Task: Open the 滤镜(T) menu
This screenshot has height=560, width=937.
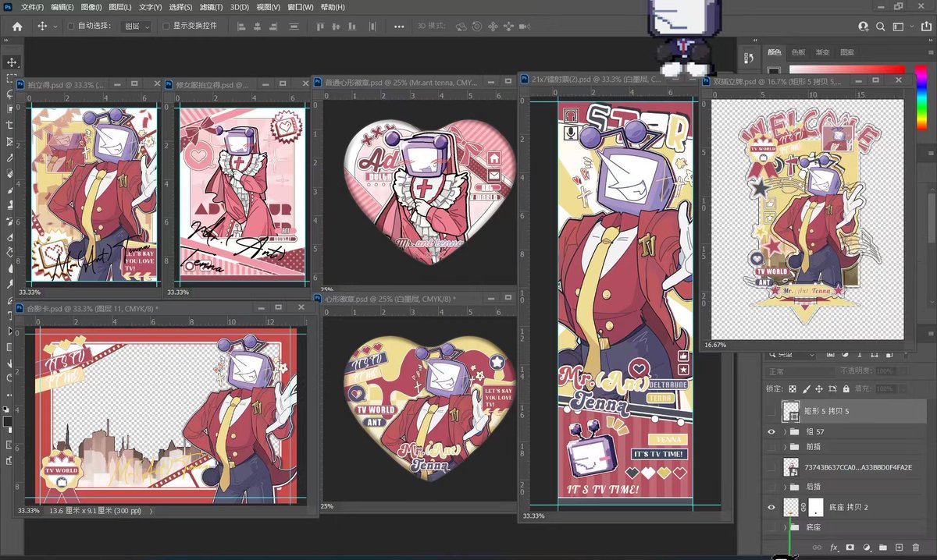Action: tap(212, 7)
